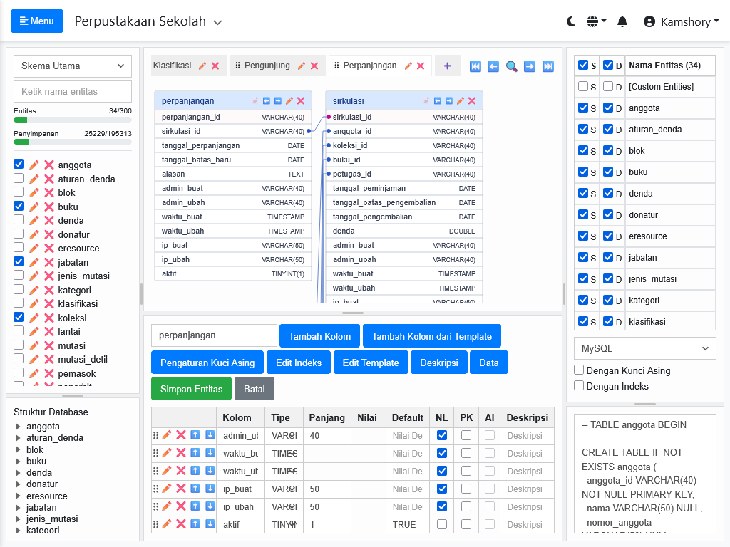Click the perpanjangan entity name field
This screenshot has height=547, width=730.
click(214, 335)
